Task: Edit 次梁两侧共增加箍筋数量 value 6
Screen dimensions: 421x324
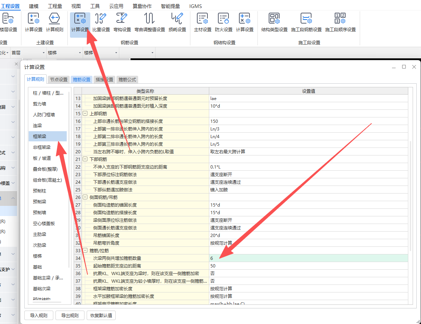Action: point(309,258)
